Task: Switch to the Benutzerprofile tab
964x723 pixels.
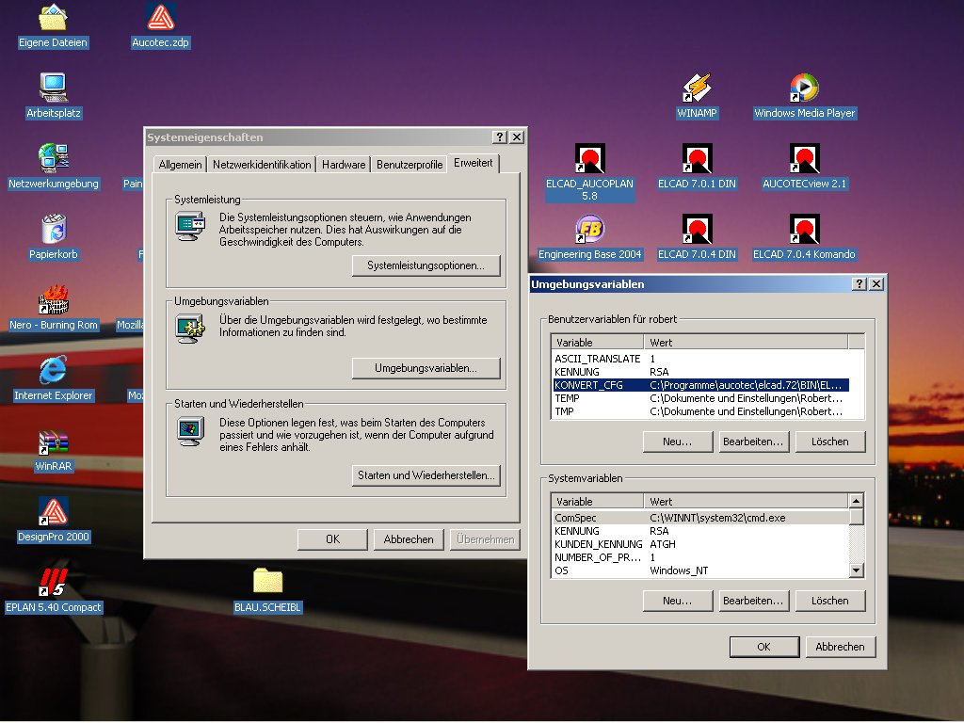Action: pyautogui.click(x=410, y=165)
